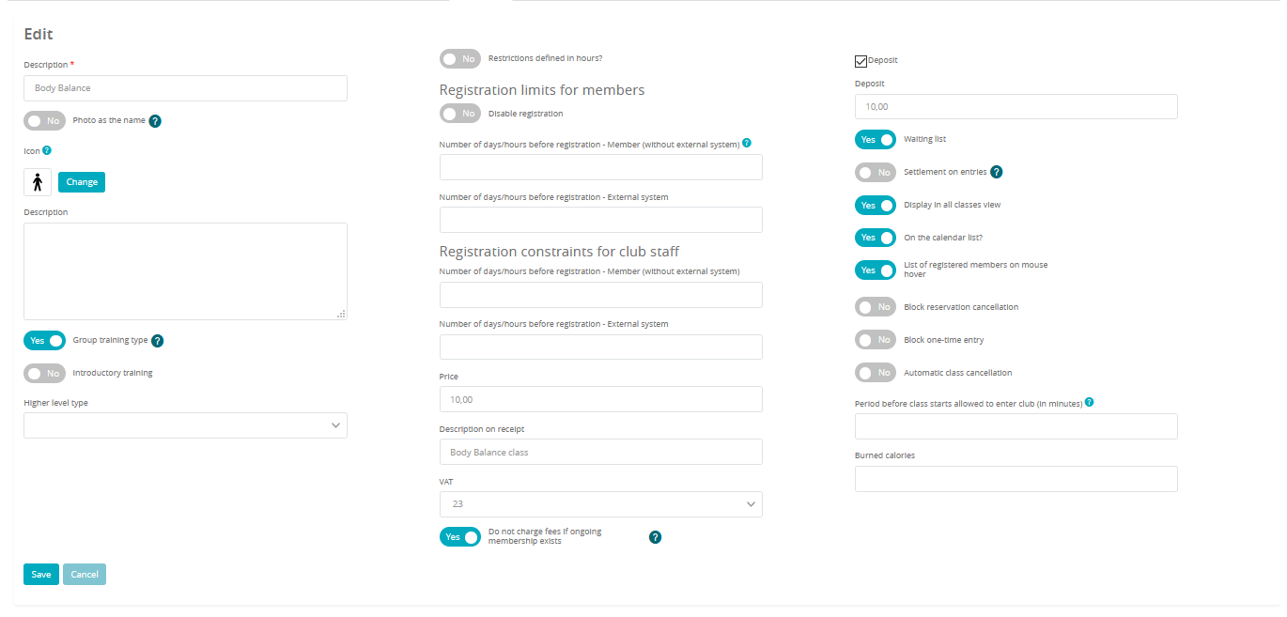
Task: Click help icon next to Settlement on entries
Action: (997, 173)
